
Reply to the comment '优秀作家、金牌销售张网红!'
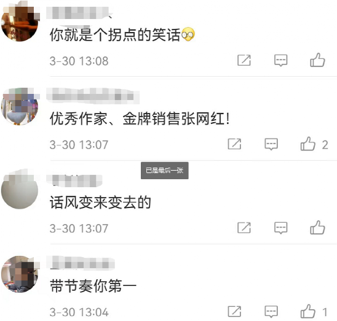tap(271, 144)
